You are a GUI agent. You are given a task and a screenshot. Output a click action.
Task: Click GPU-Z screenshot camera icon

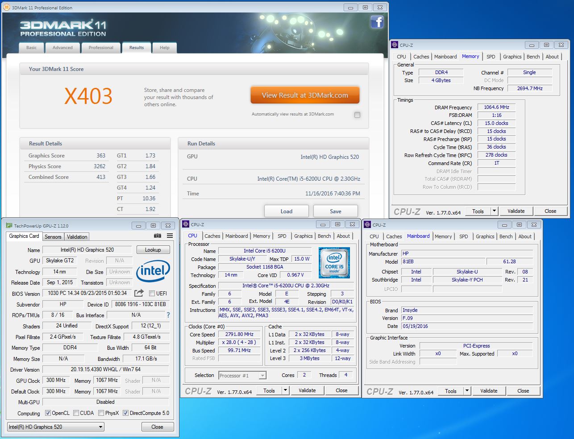click(x=158, y=236)
